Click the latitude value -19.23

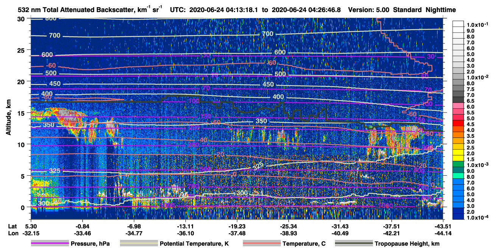[237, 226]
